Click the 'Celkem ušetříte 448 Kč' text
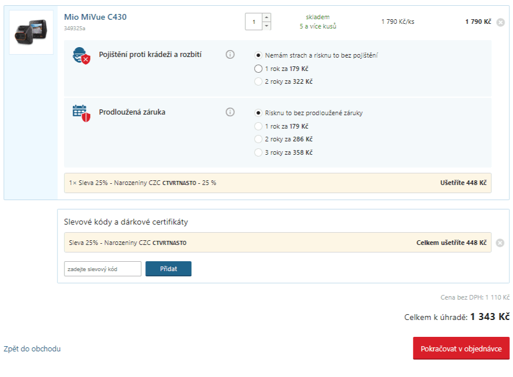Viewport: 513px width, 377px height. click(x=451, y=243)
